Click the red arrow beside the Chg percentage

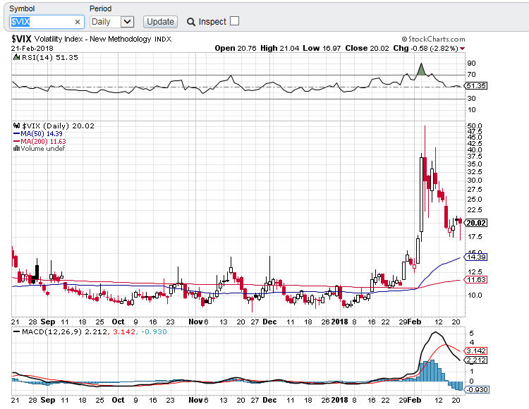[x=462, y=49]
